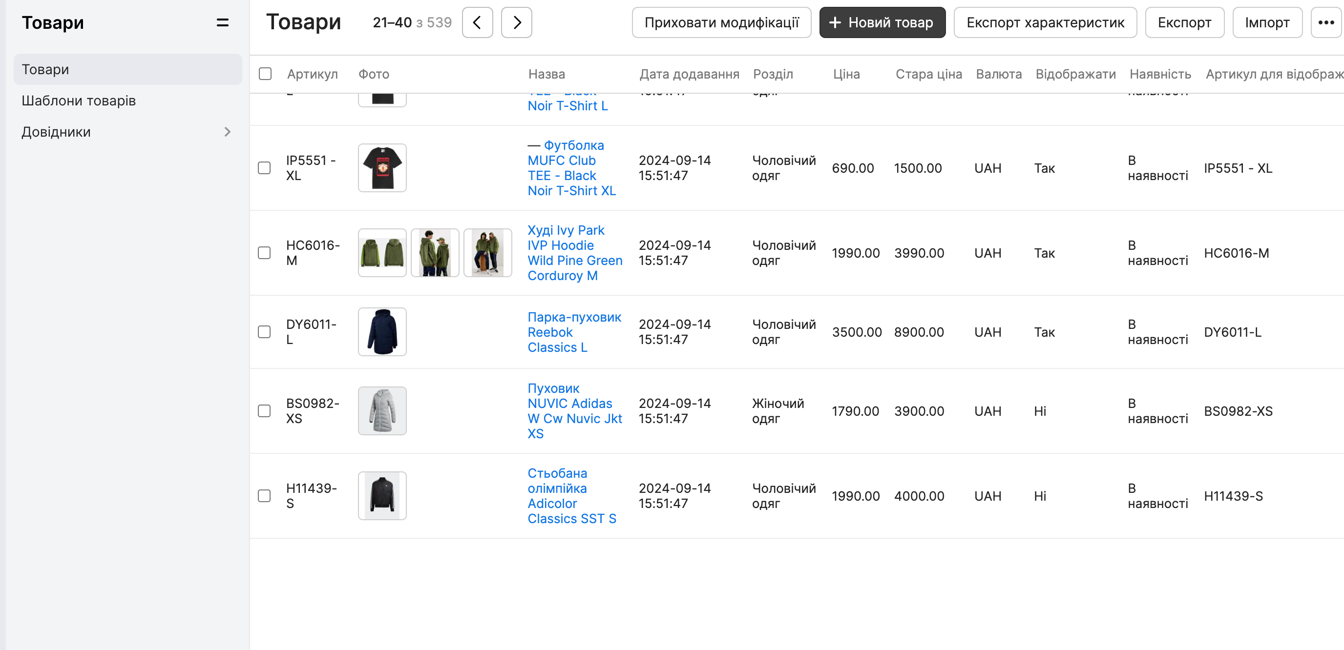Select the HC6016-M row checkbox
Screen dimensions: 1344x650
265,253
